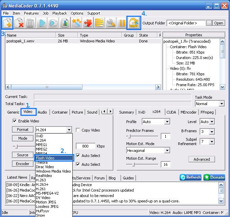Open the video Format dropdown showing H.264
The image size is (230, 217).
coord(54,130)
